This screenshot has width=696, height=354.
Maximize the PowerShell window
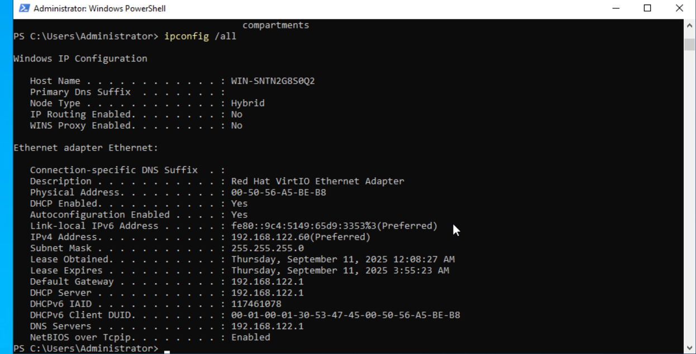tap(647, 8)
